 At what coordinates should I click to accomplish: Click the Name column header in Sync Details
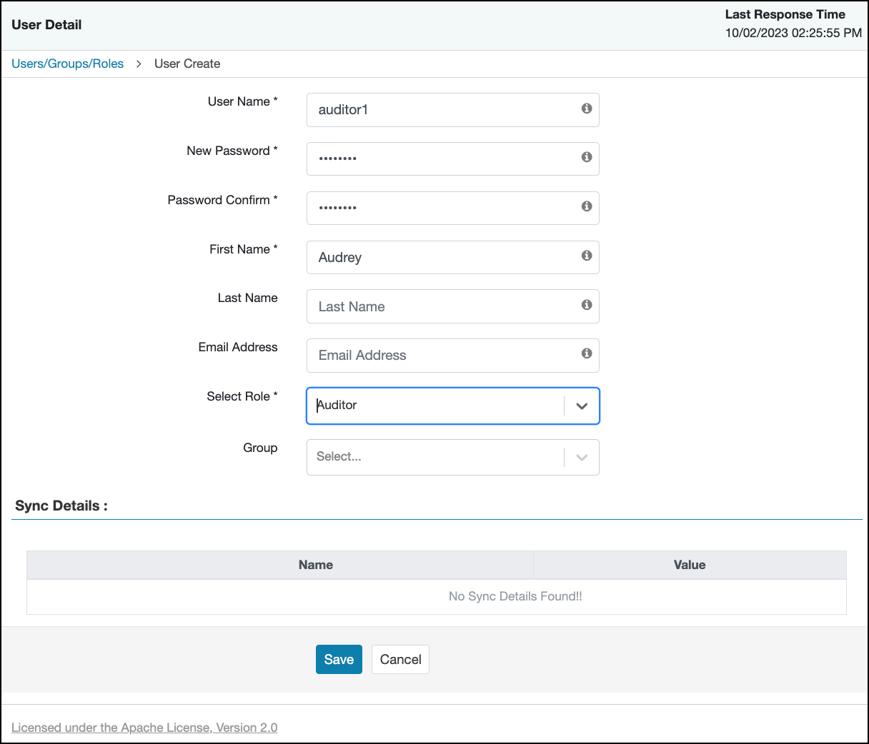pos(316,565)
